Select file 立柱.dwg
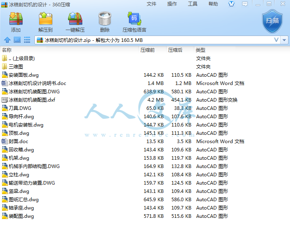 [x=19, y=175]
